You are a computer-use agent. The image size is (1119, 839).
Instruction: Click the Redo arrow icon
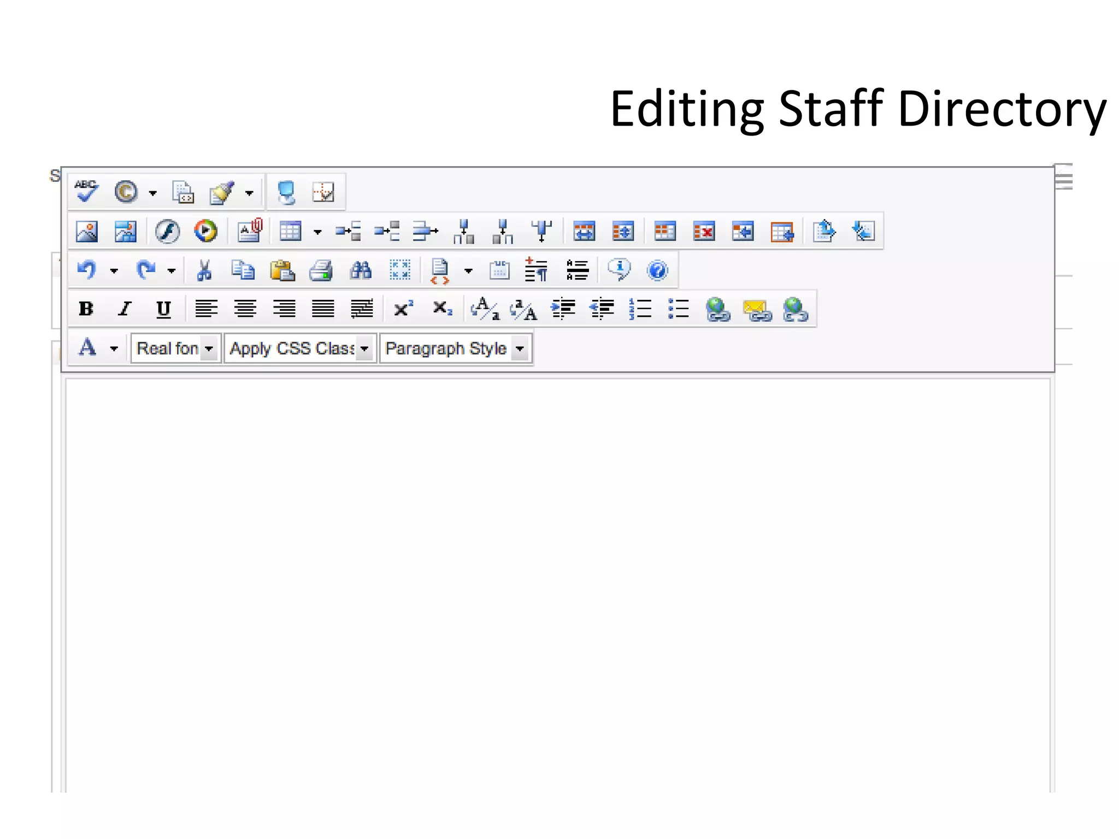145,270
